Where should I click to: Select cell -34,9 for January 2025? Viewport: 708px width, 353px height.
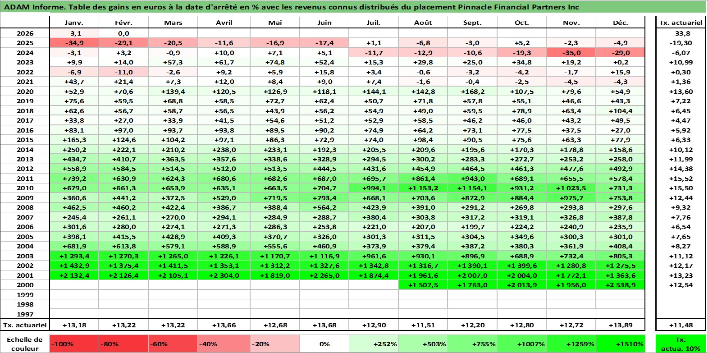click(x=74, y=43)
